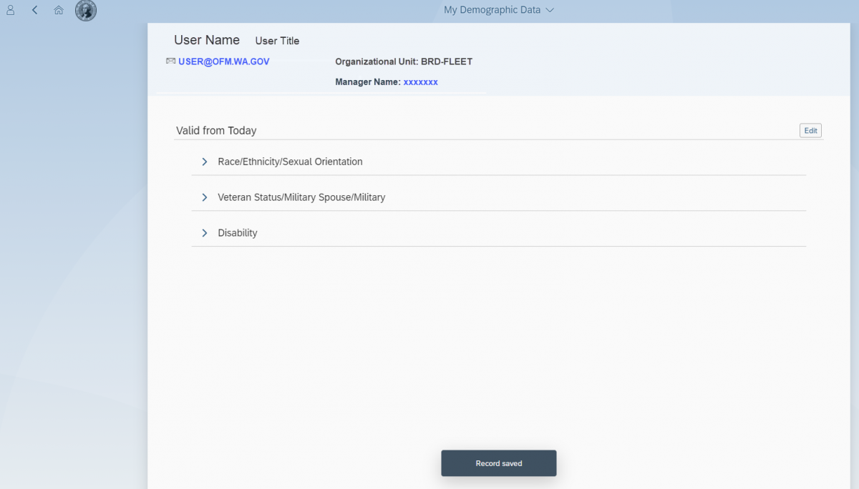The height and width of the screenshot is (489, 859).
Task: Expand the Disability section
Action: tap(237, 232)
